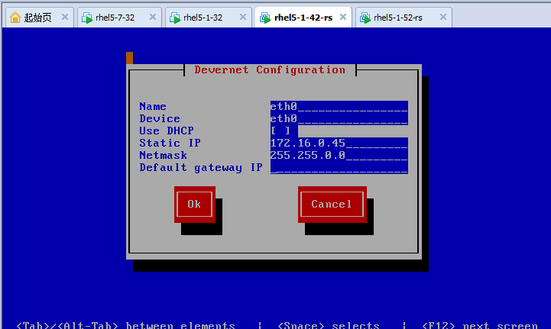Open the rhel5-1-52-rs VM tab

(x=404, y=18)
